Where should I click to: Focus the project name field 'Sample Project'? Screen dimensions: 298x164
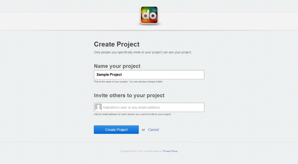[149, 75]
